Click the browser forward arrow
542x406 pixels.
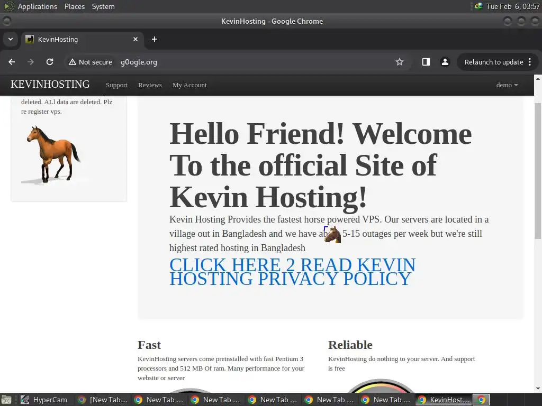pos(31,62)
